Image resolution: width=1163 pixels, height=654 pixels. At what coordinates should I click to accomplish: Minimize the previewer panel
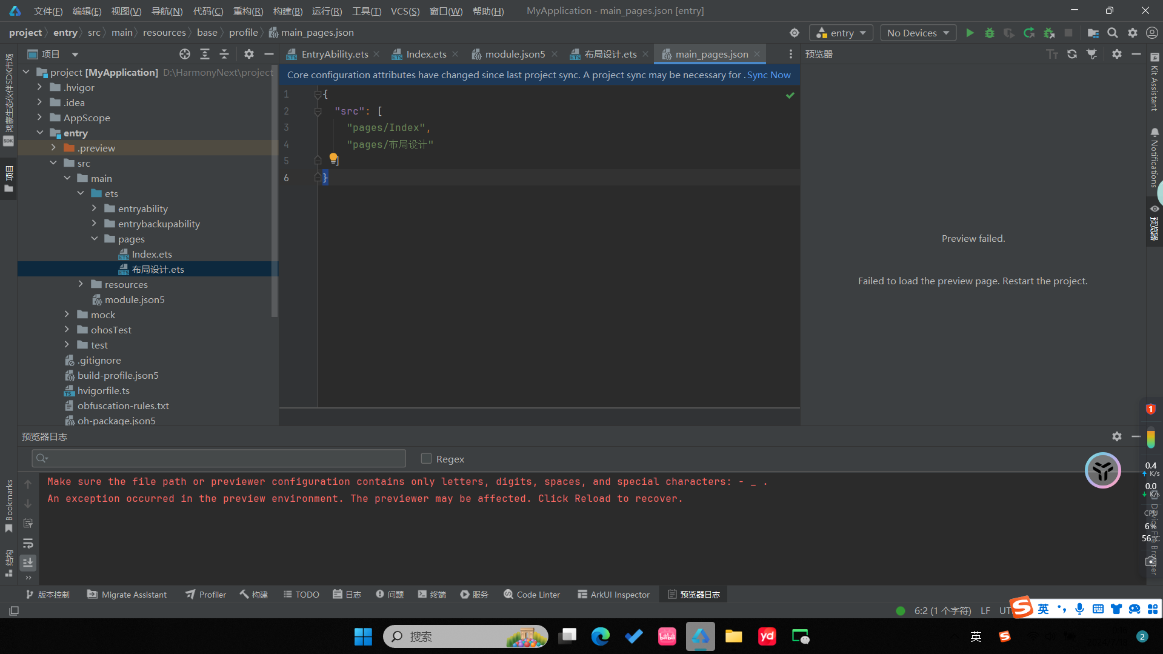(x=1136, y=54)
